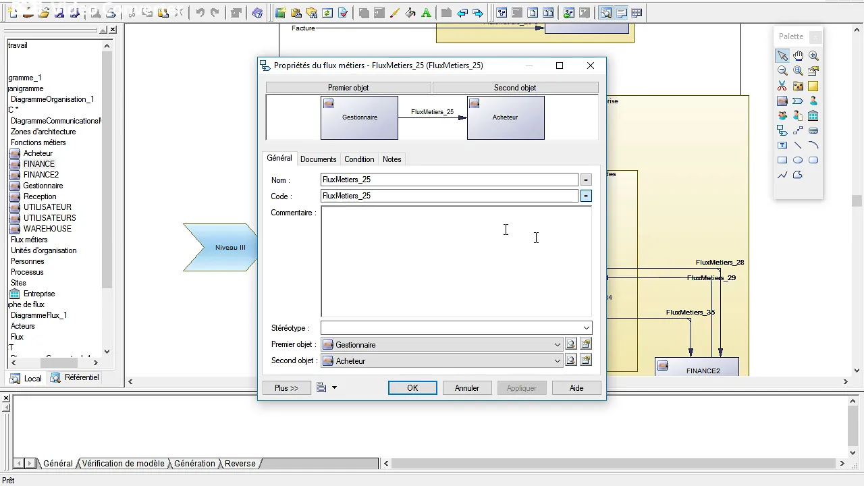
Task: Click the Plus >> button
Action: click(x=286, y=387)
